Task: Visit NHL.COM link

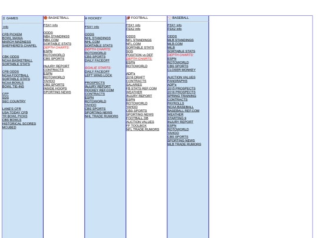Action: (x=92, y=42)
